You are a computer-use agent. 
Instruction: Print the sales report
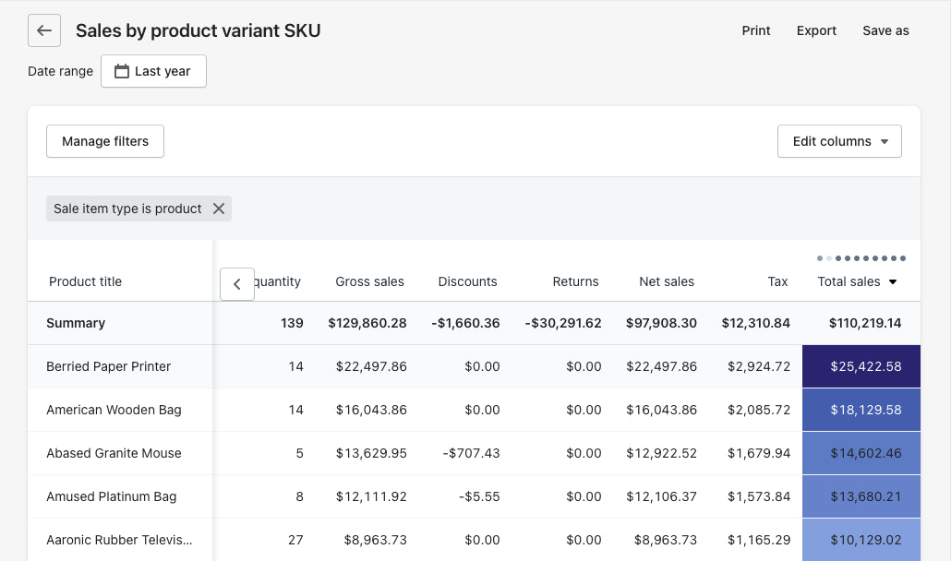[x=755, y=30]
